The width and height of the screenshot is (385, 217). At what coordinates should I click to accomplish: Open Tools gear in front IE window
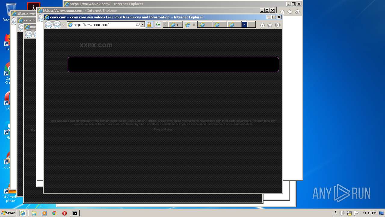coord(277,25)
